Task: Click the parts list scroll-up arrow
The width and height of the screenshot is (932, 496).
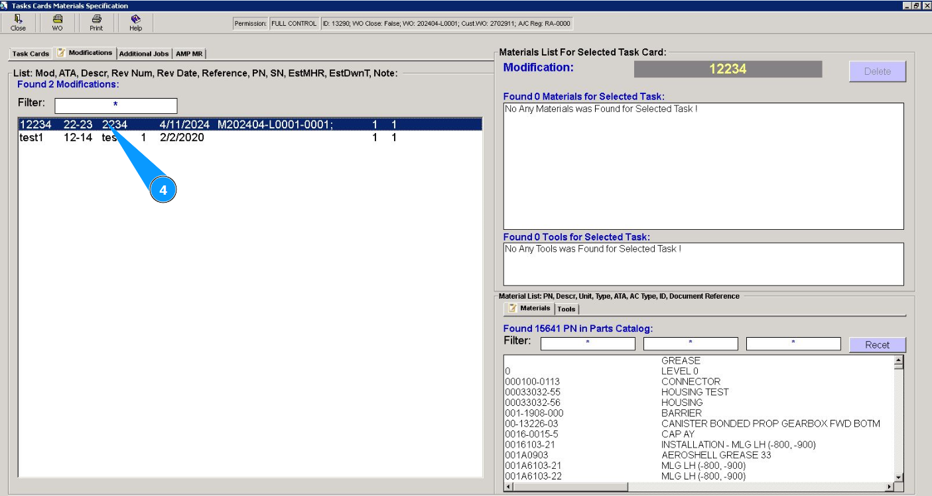Action: tap(899, 362)
